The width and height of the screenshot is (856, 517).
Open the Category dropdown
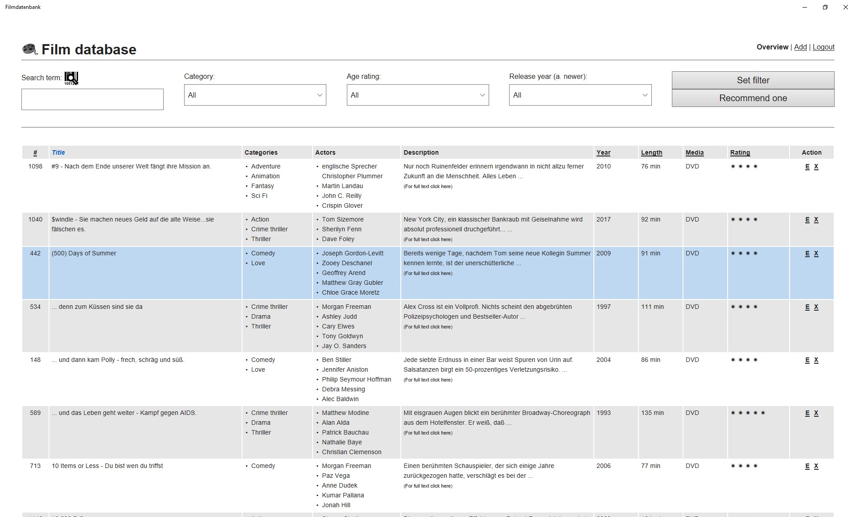[255, 95]
